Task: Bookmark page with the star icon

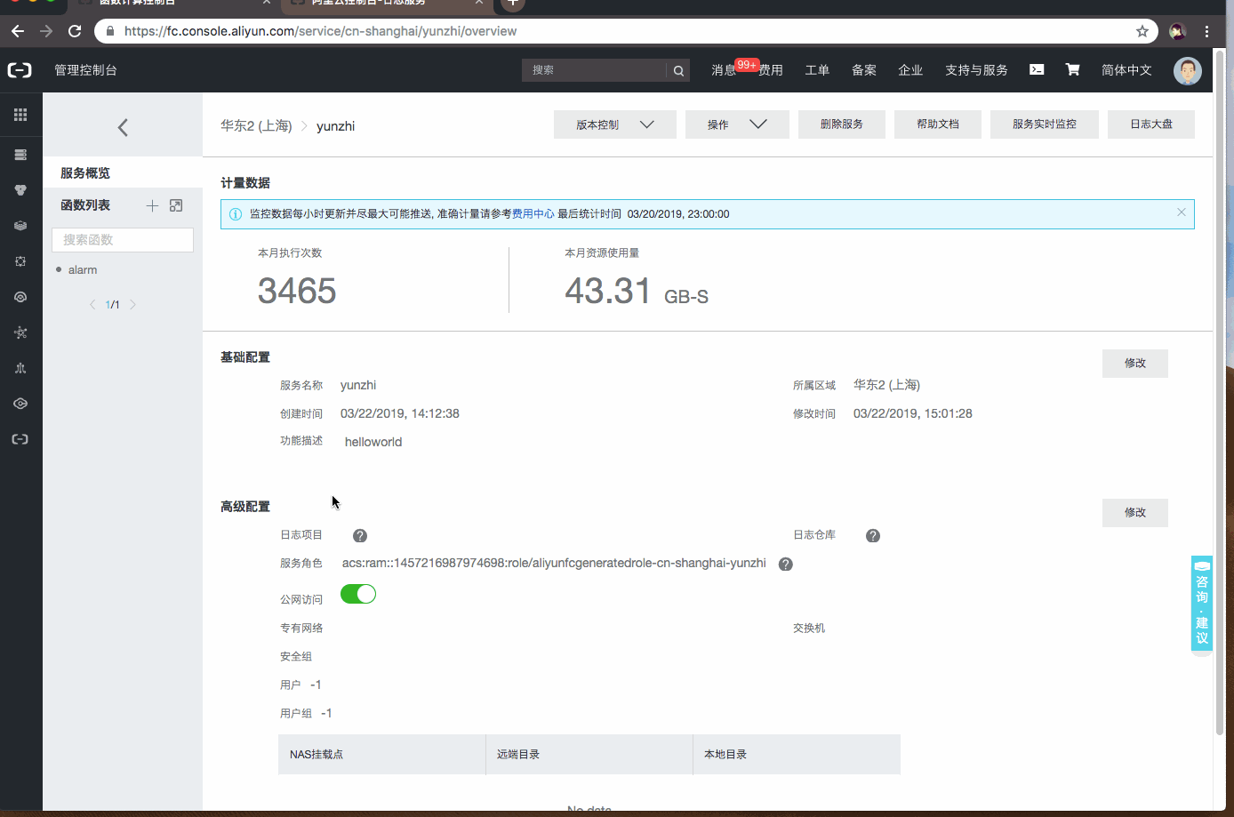Action: 1142,31
